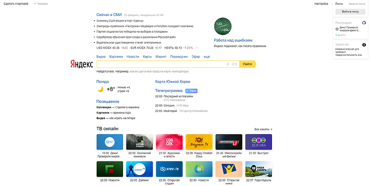Click the EUR MOEX rate

tap(146, 48)
